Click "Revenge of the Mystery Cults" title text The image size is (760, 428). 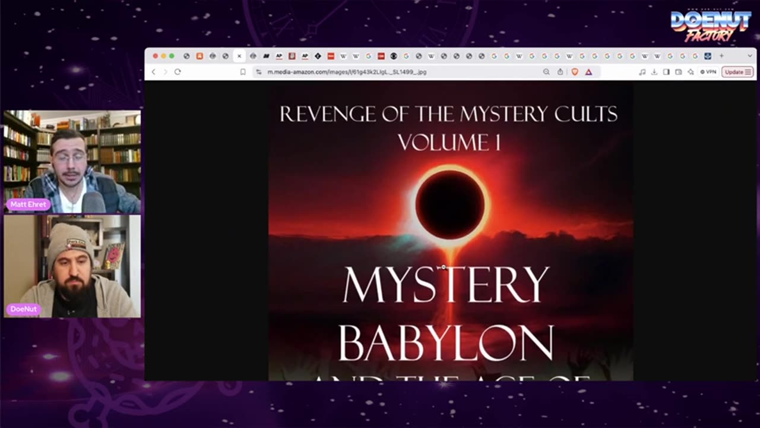[449, 114]
